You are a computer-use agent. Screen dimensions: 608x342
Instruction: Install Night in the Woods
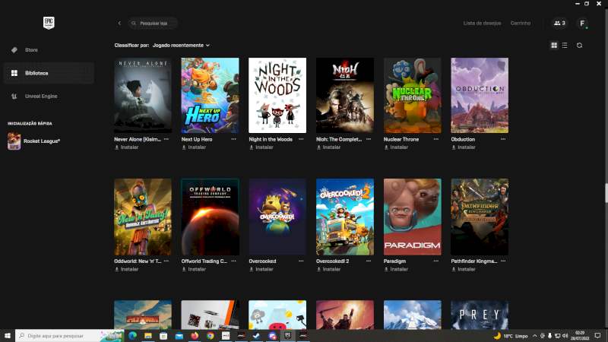261,147
